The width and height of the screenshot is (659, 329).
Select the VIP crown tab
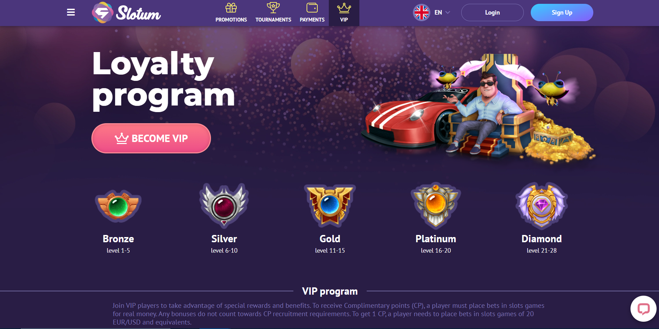[344, 13]
